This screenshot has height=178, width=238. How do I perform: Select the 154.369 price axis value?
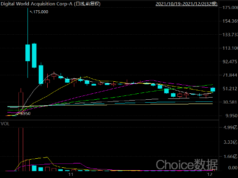coord(230,21)
